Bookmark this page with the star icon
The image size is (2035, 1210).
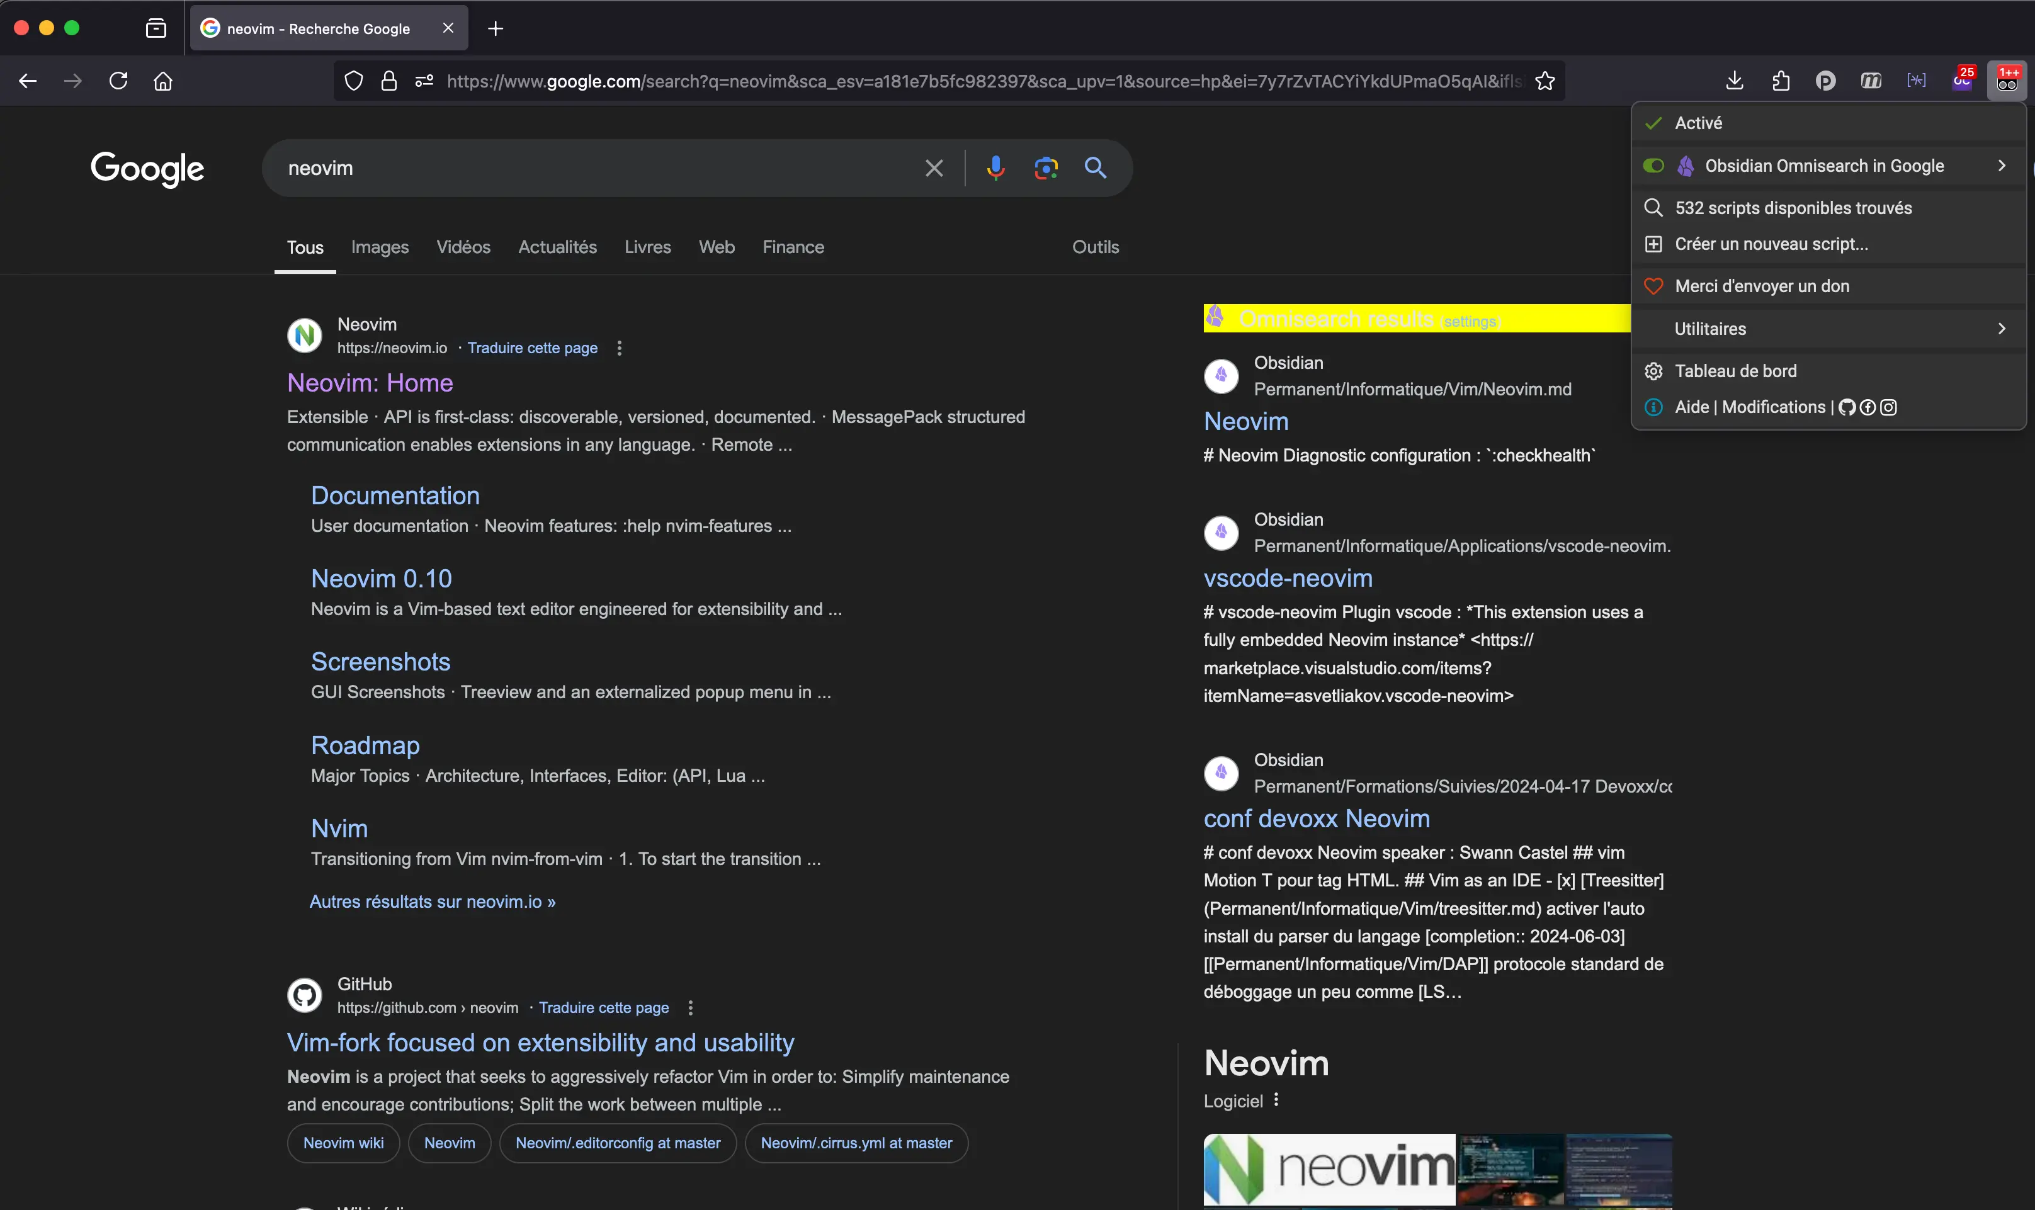[1544, 81]
